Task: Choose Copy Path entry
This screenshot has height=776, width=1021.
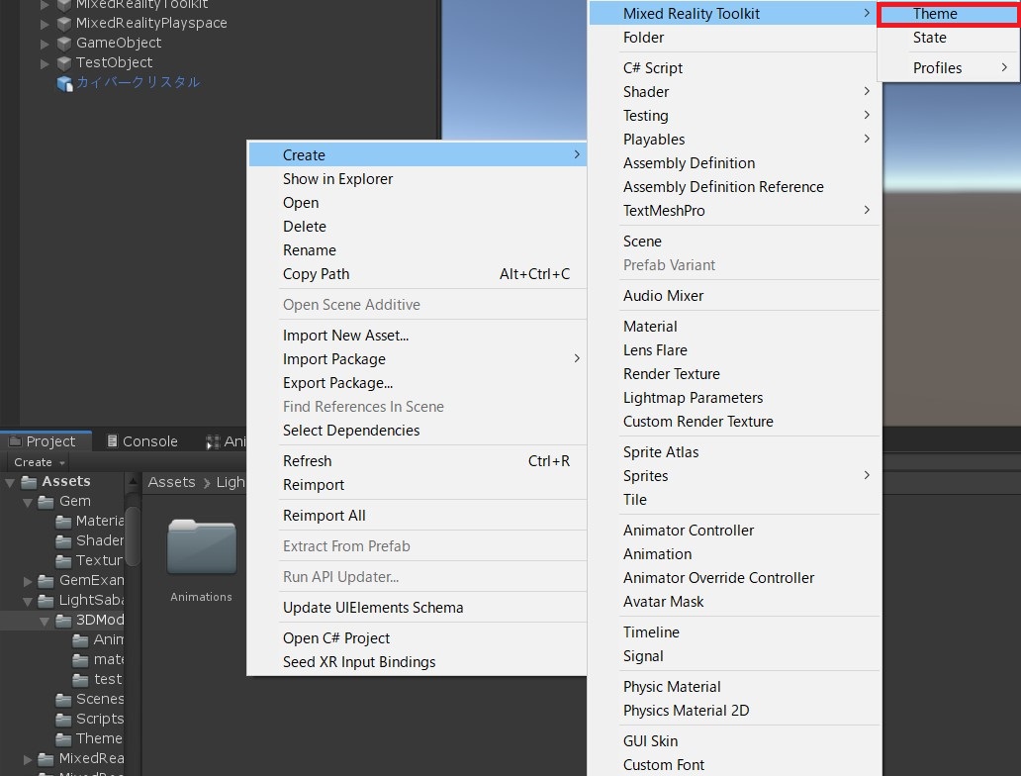Action: point(418,274)
